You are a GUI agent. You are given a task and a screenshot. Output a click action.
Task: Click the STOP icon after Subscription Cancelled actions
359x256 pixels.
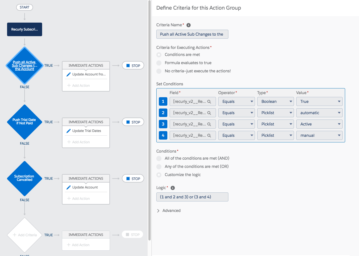(128, 179)
